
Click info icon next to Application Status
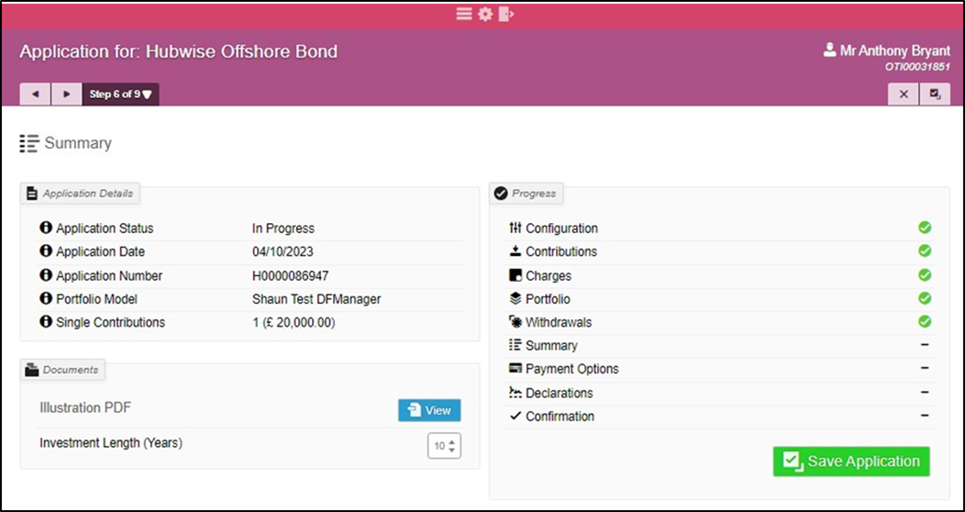(x=45, y=228)
